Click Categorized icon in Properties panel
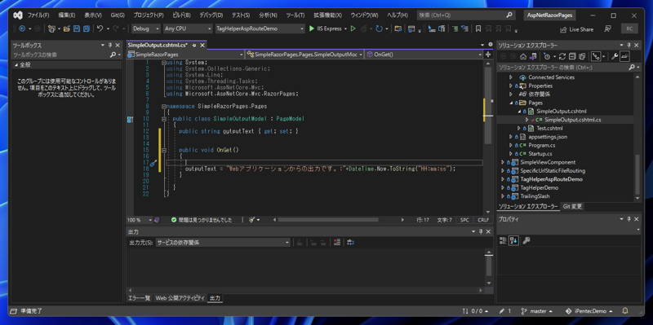This screenshot has width=653, height=325. pos(503,240)
